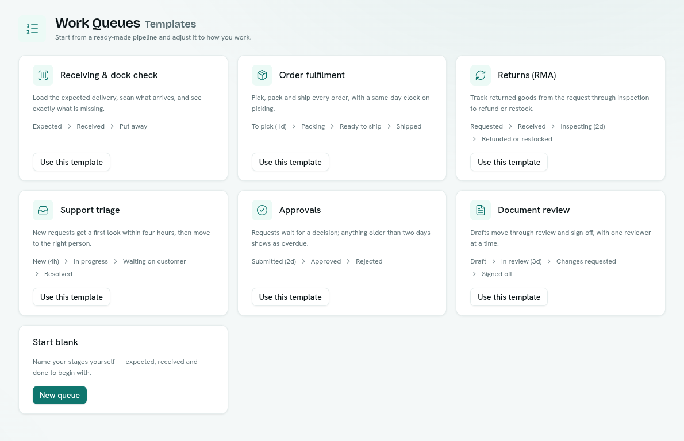Click the "Requested" stage in Returns card
The height and width of the screenshot is (441, 684).
(x=486, y=126)
